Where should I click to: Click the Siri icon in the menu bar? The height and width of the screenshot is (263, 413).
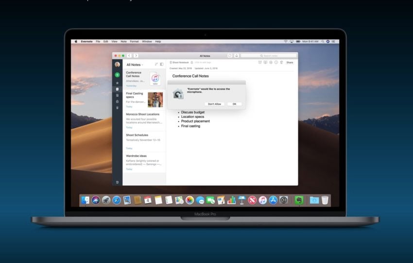pyautogui.click(x=328, y=42)
